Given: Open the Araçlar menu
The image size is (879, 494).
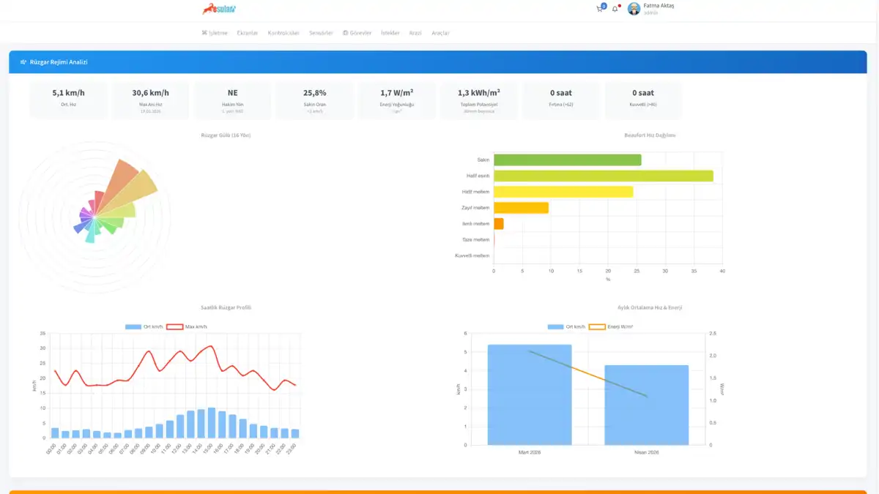Looking at the screenshot, I should tap(440, 33).
